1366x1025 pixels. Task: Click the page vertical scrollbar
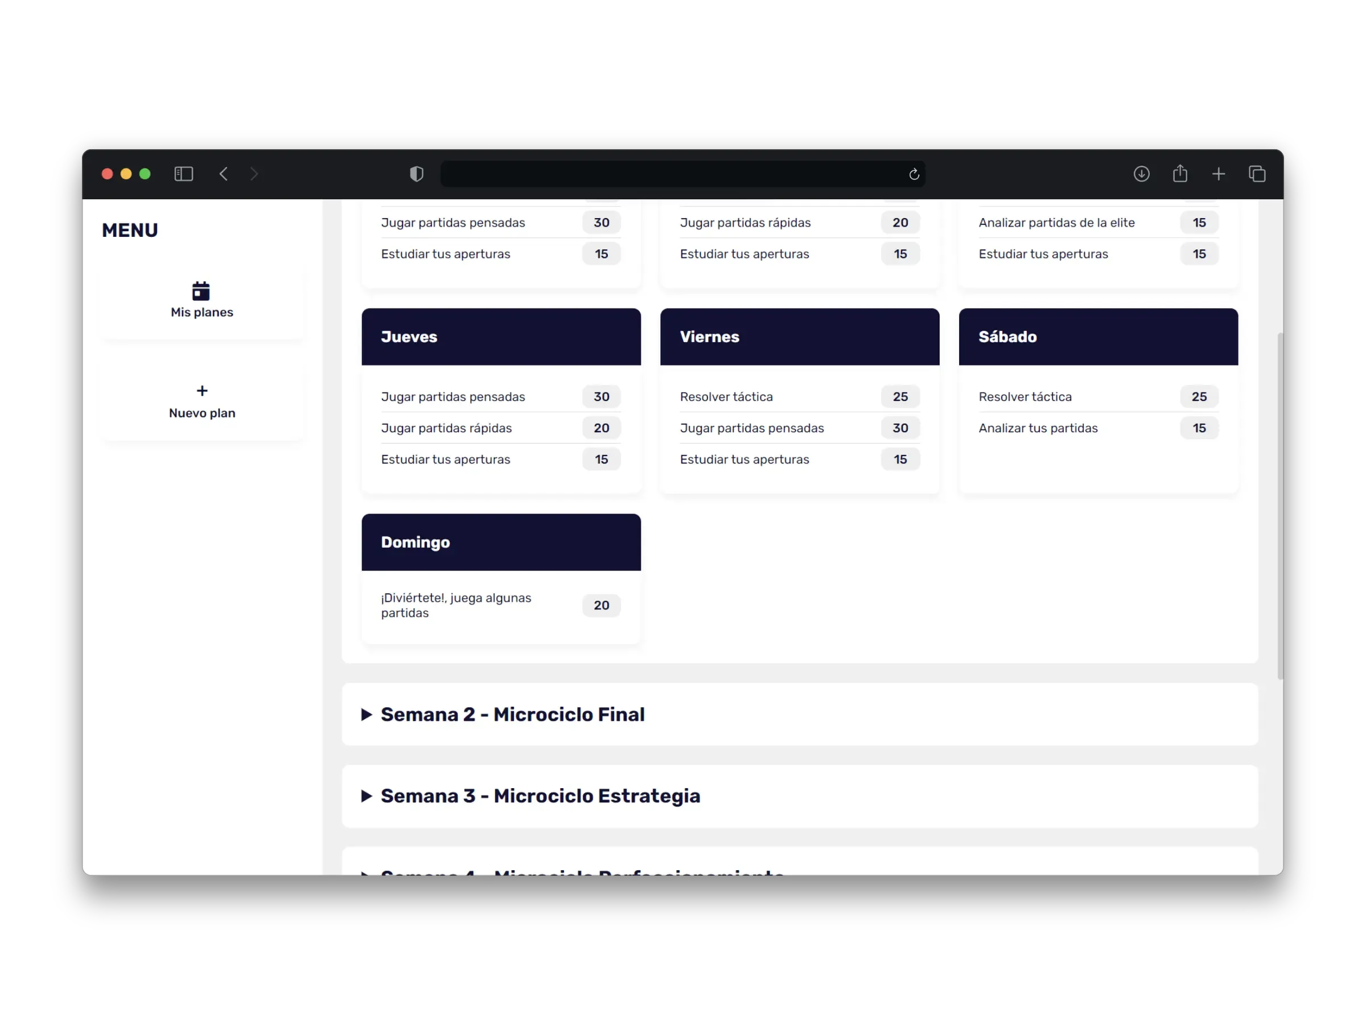click(1280, 506)
